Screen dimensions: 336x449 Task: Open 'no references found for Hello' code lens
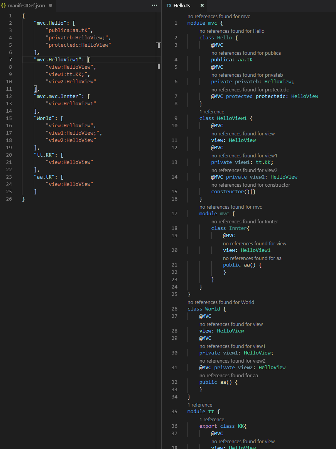tap(232, 31)
